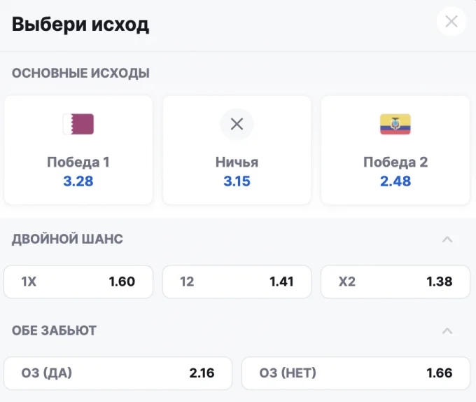Choose double chance 1X at 1.60
Screen dimensions: 476x402
point(78,282)
